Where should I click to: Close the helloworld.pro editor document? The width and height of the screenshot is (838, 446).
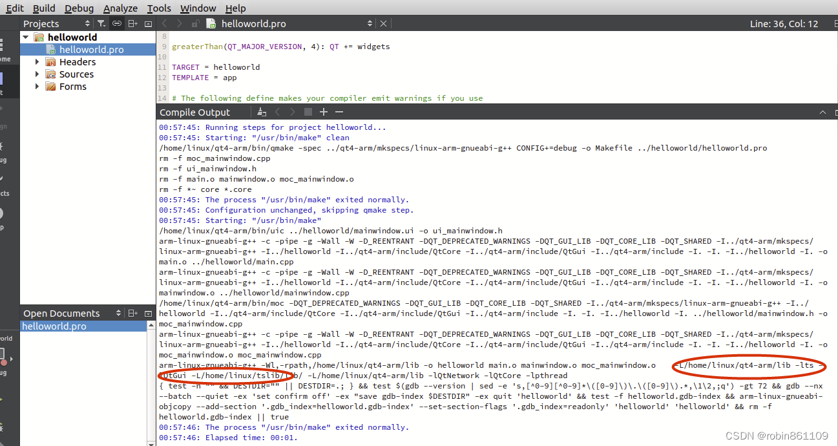(x=383, y=23)
